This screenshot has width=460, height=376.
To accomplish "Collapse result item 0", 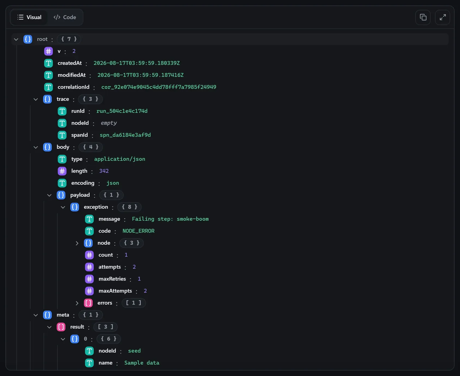I will pos(63,339).
